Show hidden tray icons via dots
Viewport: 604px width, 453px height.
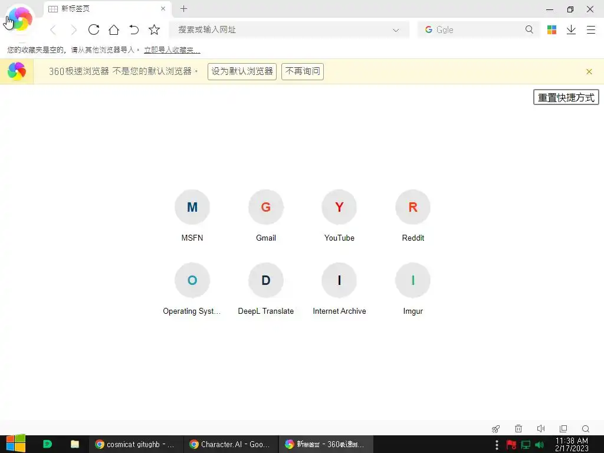(497, 445)
